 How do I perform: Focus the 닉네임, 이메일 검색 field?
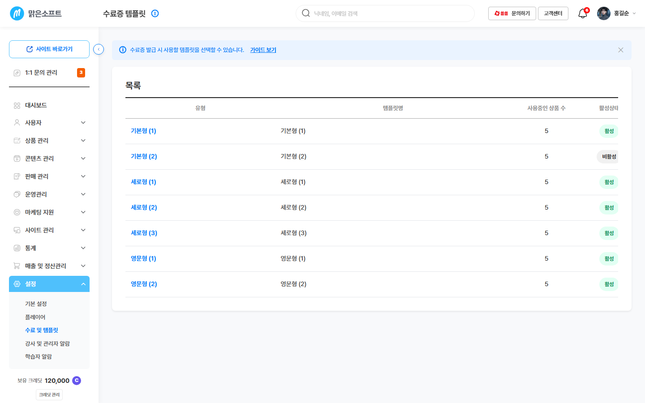click(385, 13)
